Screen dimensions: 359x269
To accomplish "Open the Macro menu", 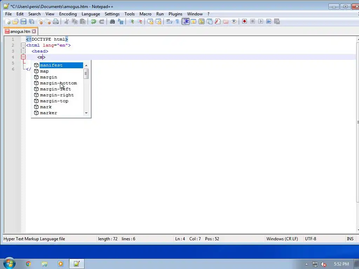I will (x=145, y=14).
